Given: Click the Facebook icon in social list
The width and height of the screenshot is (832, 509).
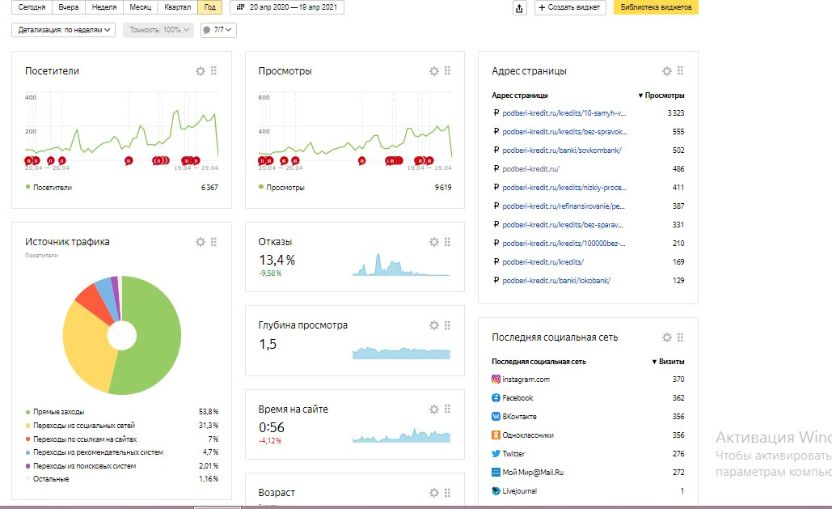Looking at the screenshot, I should [496, 398].
